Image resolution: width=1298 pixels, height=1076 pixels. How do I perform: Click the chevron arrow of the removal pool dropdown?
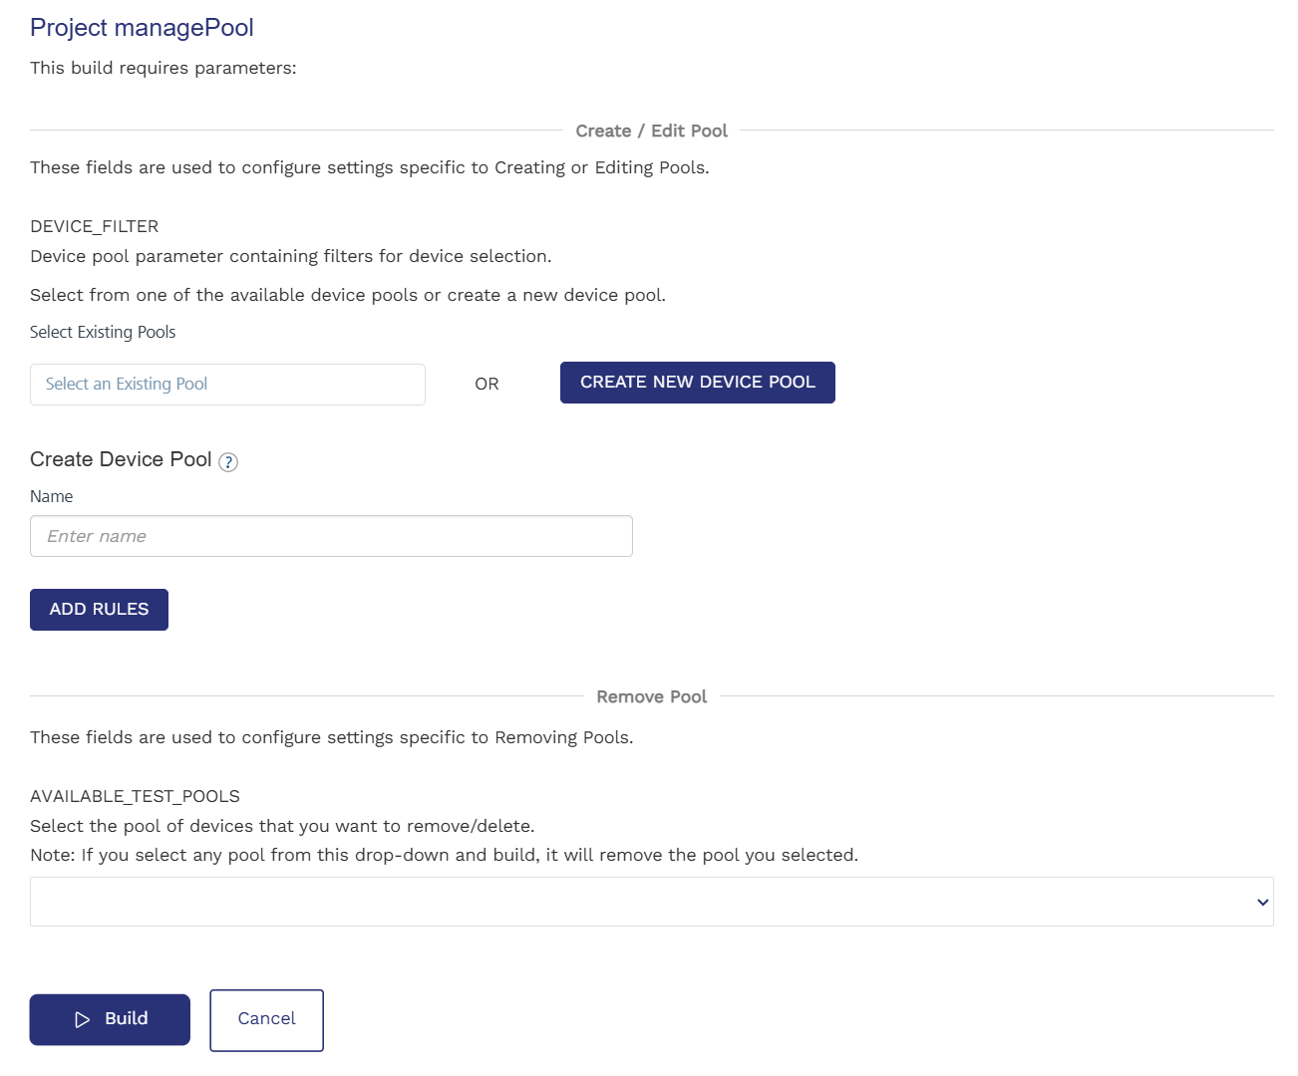click(1262, 903)
